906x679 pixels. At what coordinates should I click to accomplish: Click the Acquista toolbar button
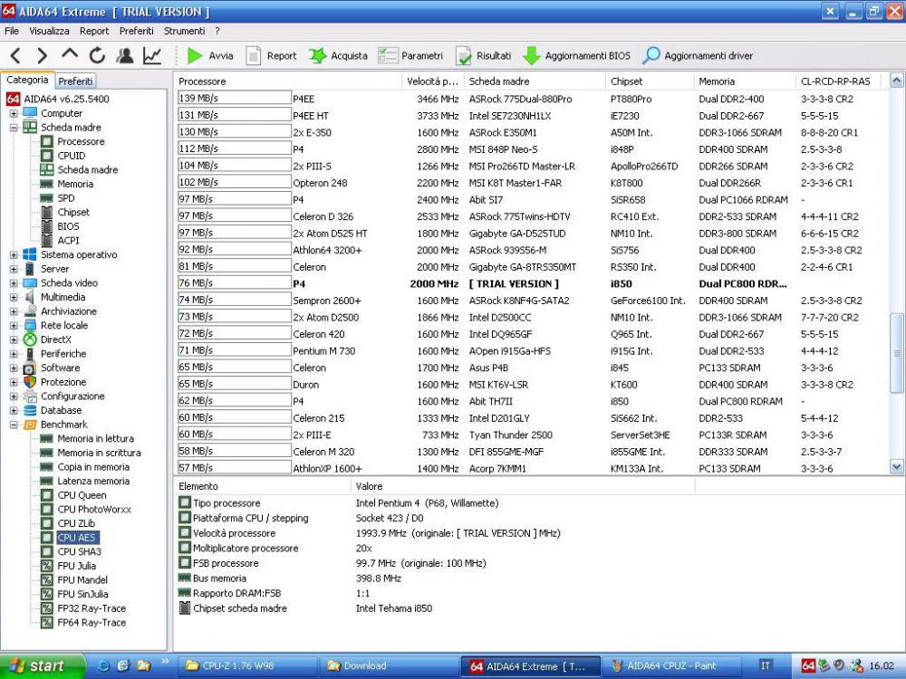coord(339,55)
